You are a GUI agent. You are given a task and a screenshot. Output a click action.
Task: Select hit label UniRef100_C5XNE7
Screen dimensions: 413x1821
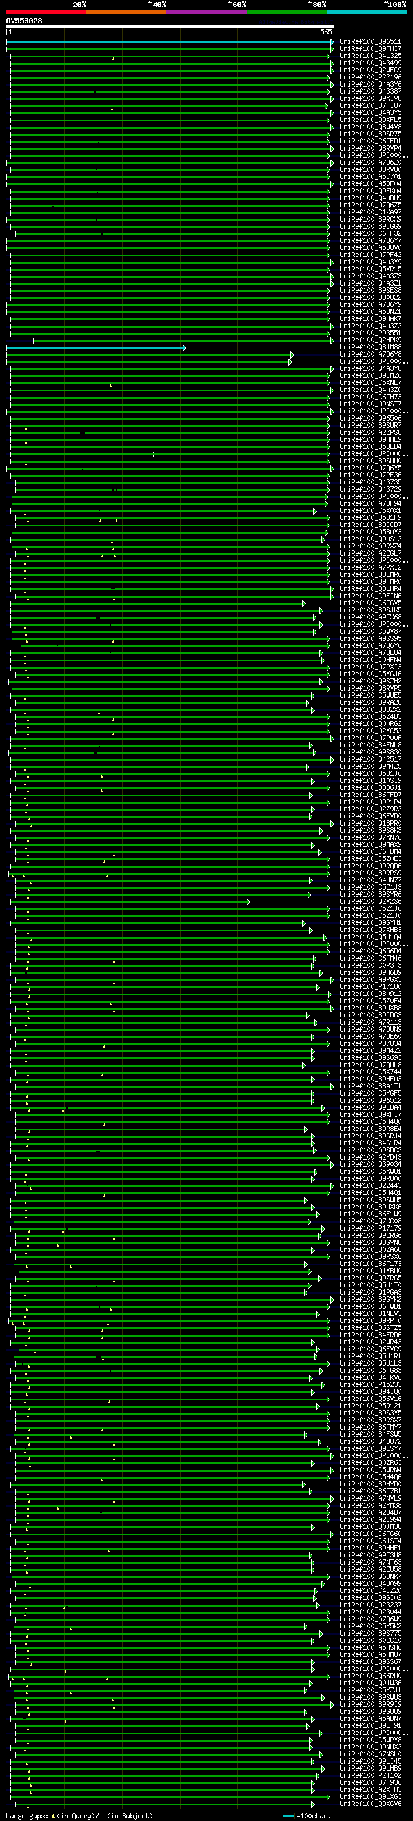[370, 383]
